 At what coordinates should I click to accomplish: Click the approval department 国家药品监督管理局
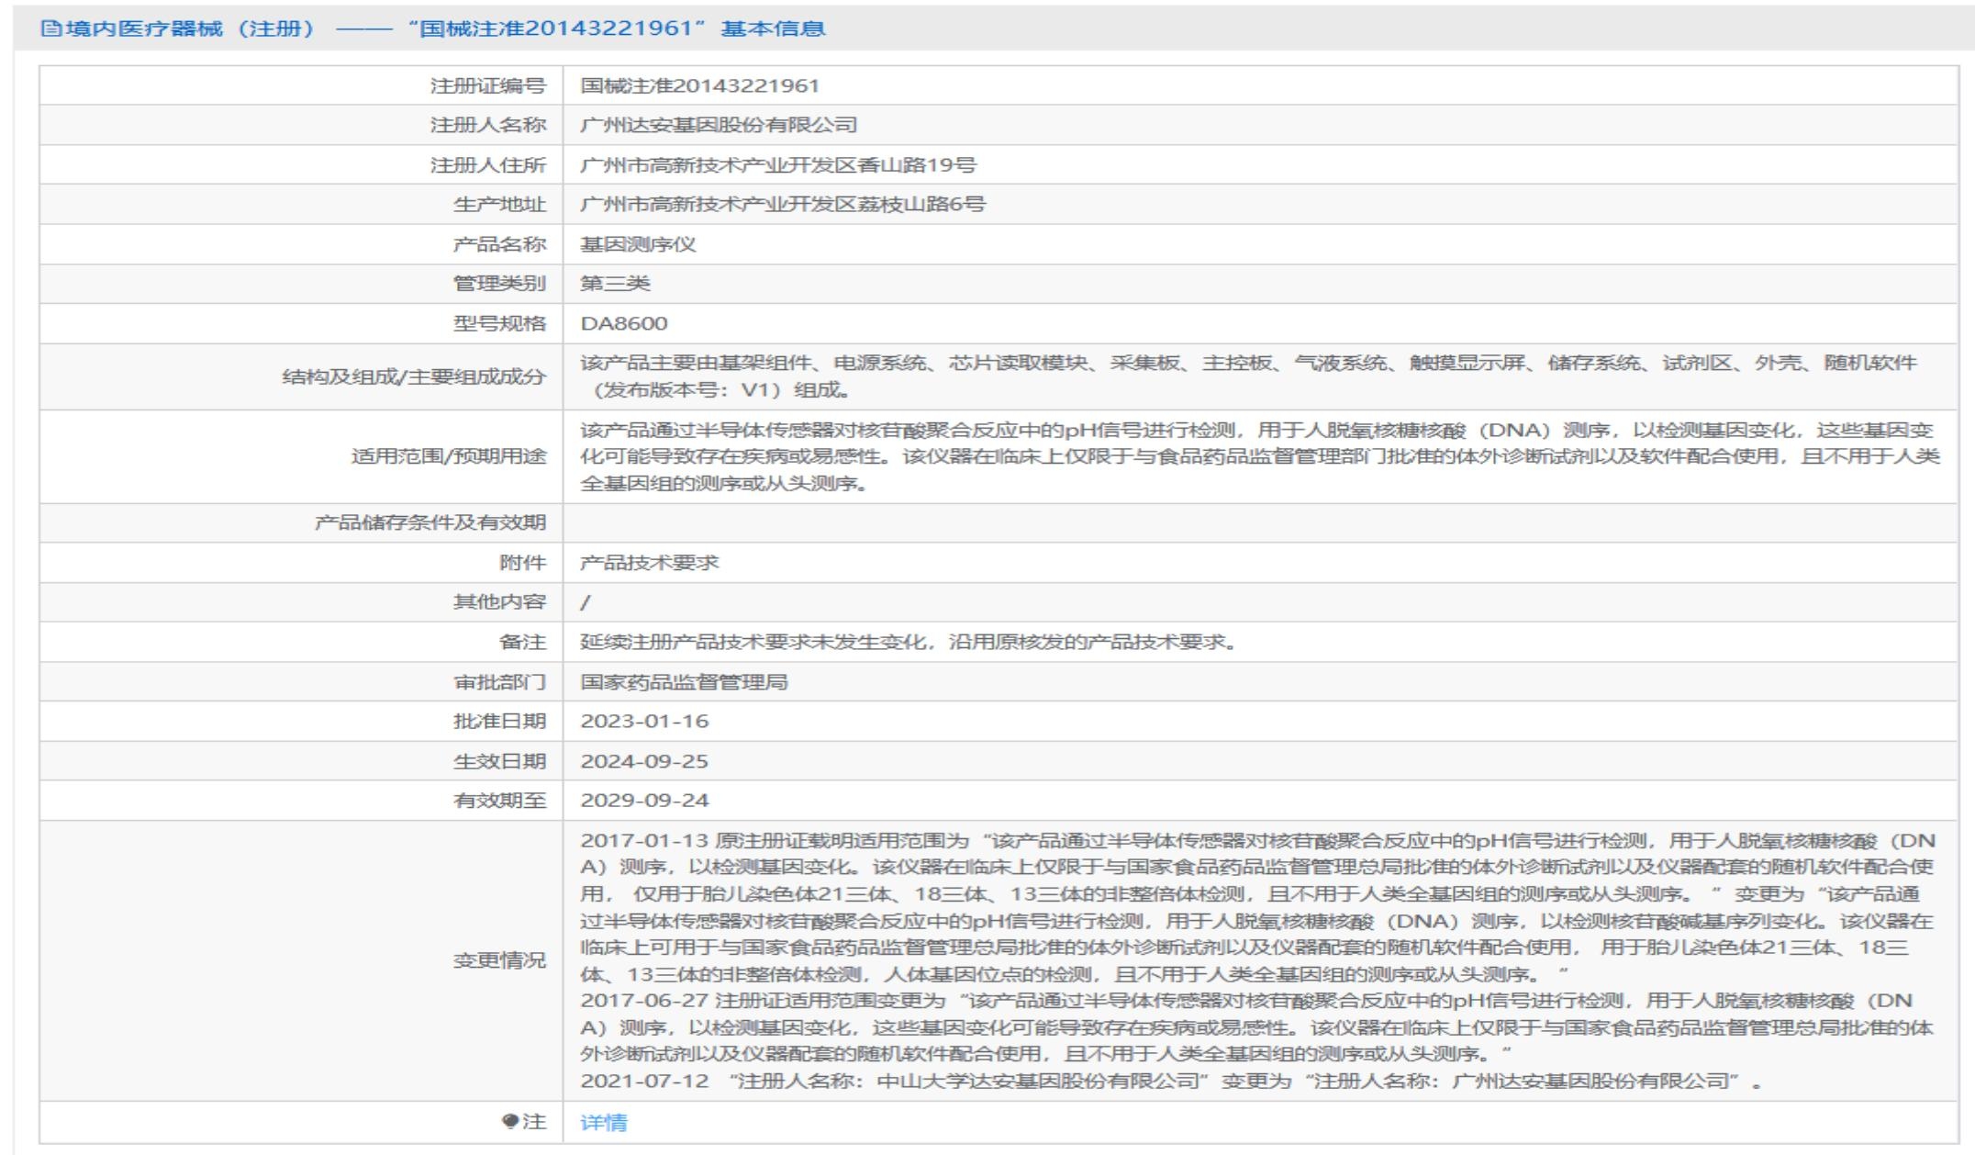[x=684, y=682]
